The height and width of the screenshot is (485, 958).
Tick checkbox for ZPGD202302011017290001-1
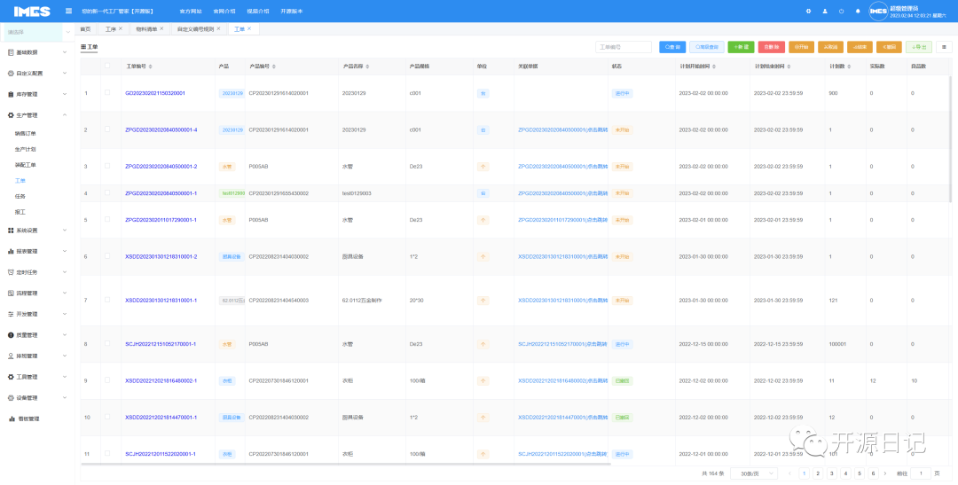(x=107, y=220)
